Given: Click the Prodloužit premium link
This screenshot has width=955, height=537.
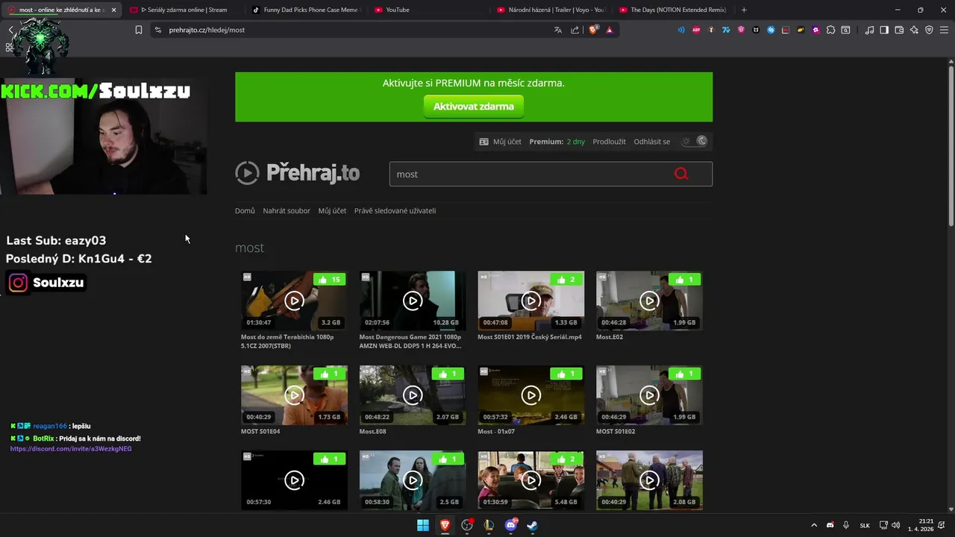Looking at the screenshot, I should tap(609, 142).
